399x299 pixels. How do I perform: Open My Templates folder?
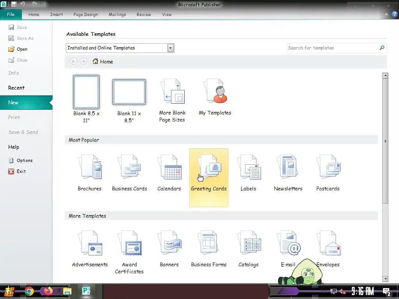point(215,97)
